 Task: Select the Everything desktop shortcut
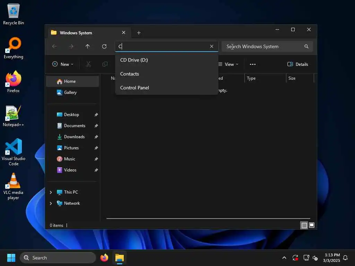(14, 48)
